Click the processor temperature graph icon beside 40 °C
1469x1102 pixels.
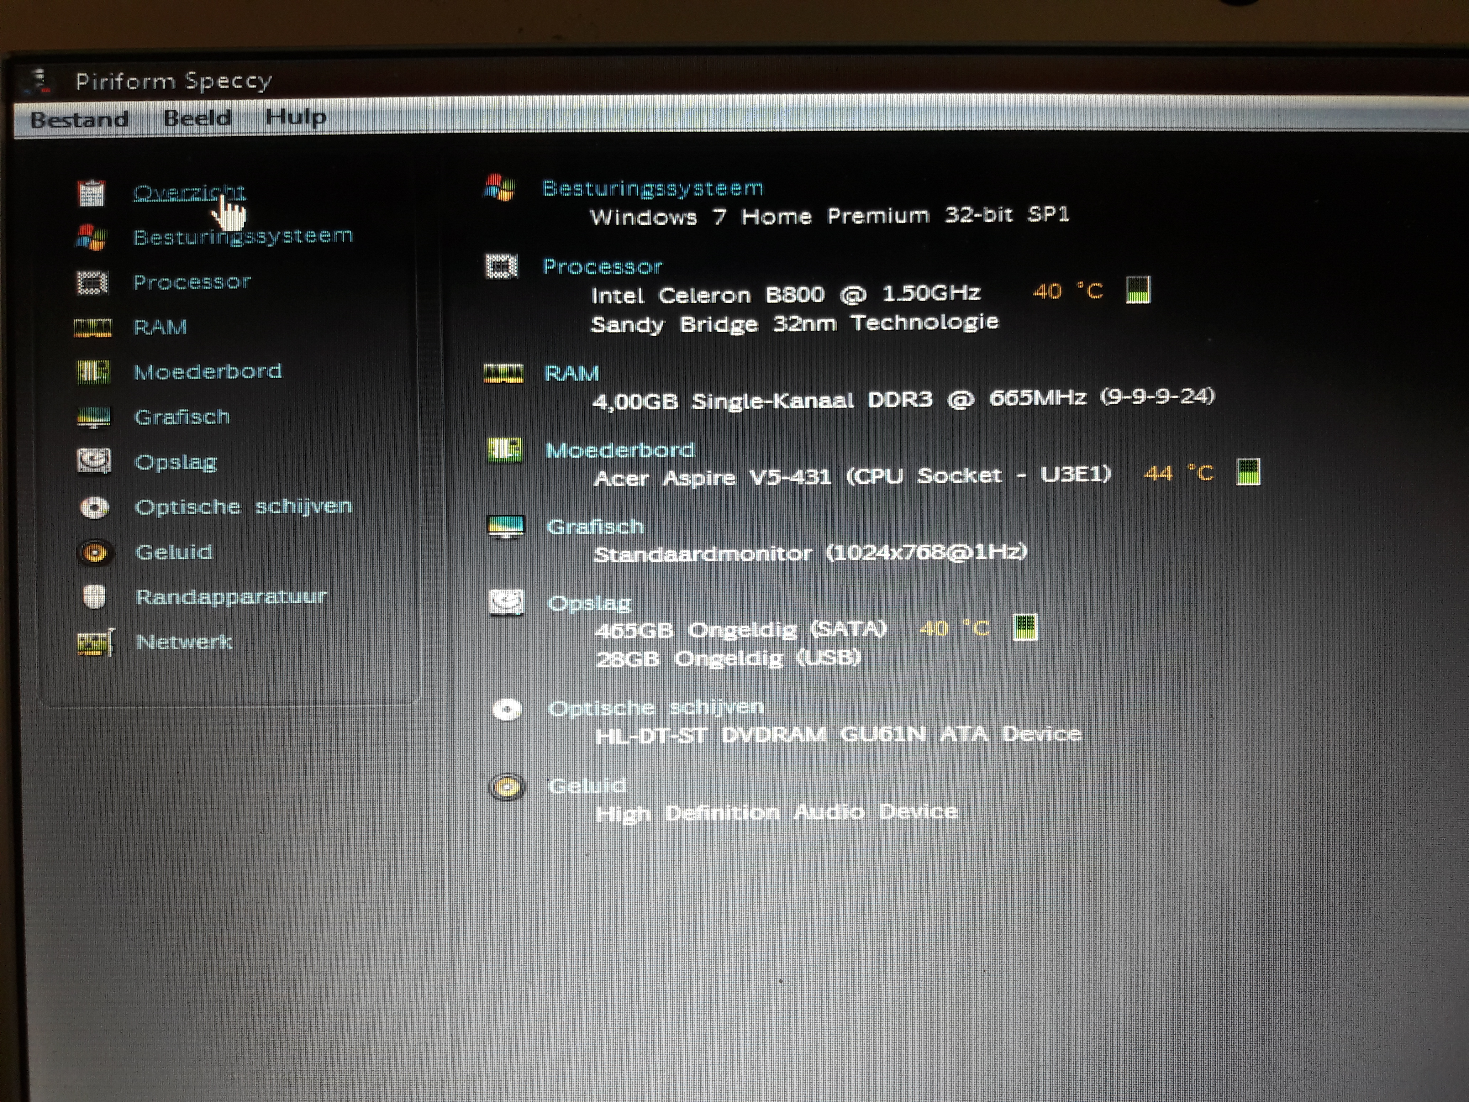(x=1138, y=290)
